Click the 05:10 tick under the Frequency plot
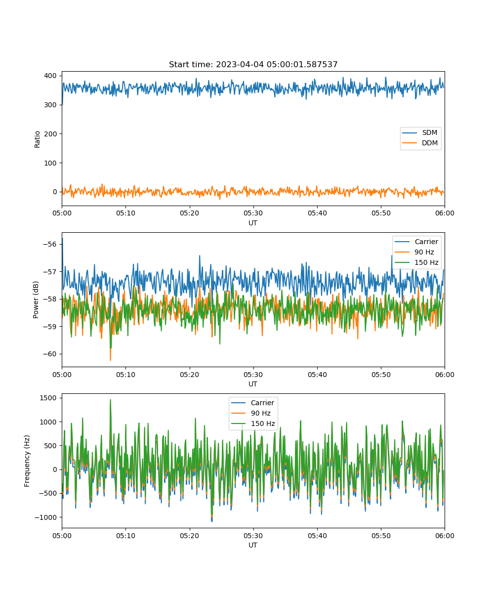Viewport: 494px width, 593px height. [x=125, y=535]
